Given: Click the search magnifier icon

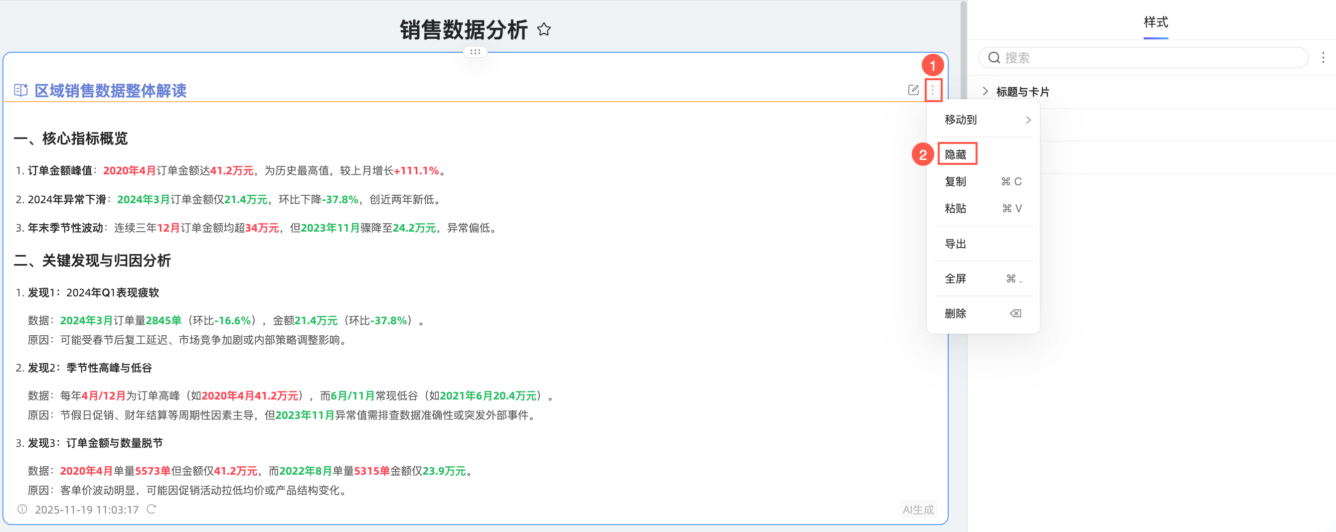Looking at the screenshot, I should point(994,57).
